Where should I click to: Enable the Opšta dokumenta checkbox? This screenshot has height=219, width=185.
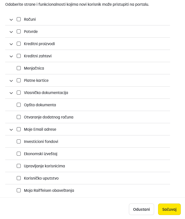[19, 105]
